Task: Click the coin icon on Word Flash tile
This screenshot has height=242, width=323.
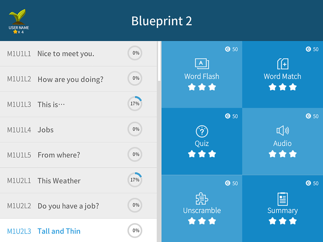Action: tap(228, 49)
